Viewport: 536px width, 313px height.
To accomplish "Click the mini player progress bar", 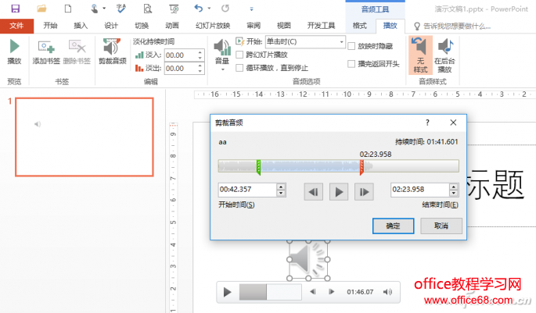I will (x=271, y=292).
